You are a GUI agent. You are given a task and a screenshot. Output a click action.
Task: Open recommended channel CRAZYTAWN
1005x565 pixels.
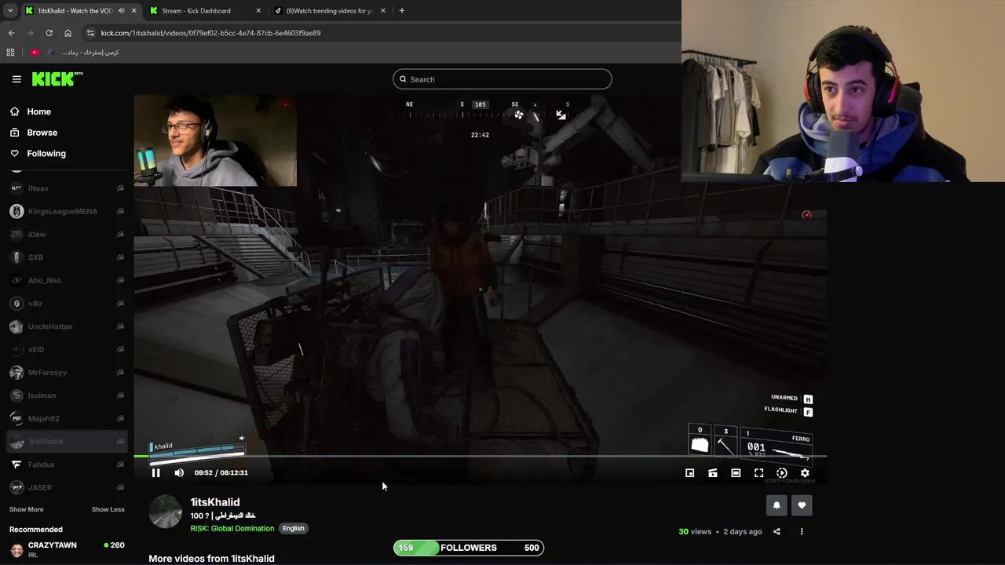point(67,549)
